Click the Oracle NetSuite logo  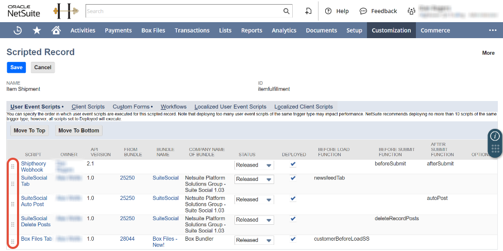[x=24, y=11]
